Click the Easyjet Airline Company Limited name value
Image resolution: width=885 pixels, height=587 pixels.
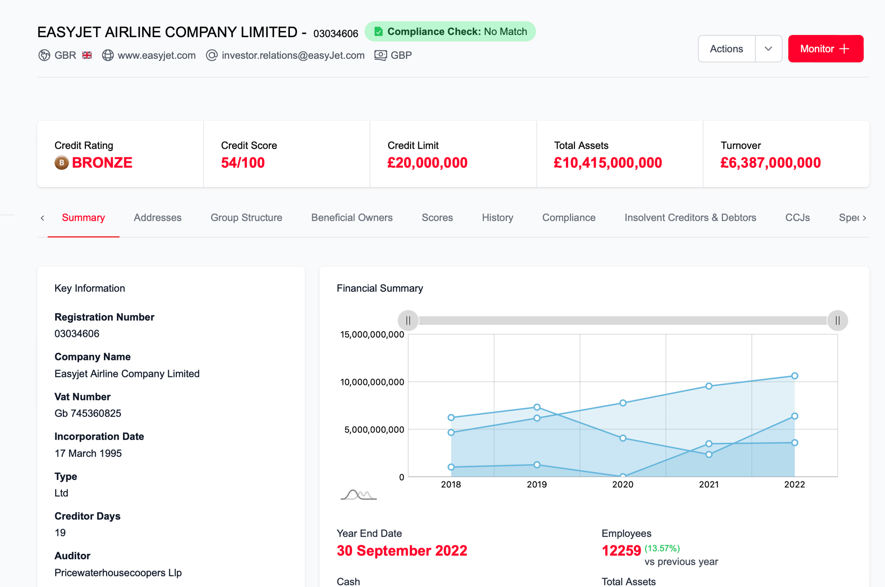click(127, 374)
